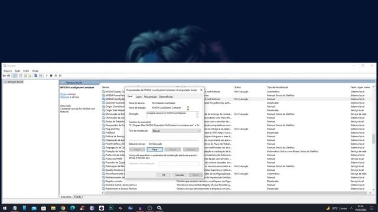Select the Registro remoto service row
Image resolution: width=378 pixels, height=212 pixels.
(236, 181)
